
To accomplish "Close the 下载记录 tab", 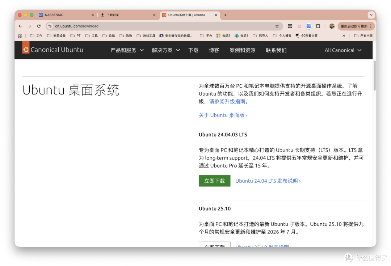I will coord(154,15).
